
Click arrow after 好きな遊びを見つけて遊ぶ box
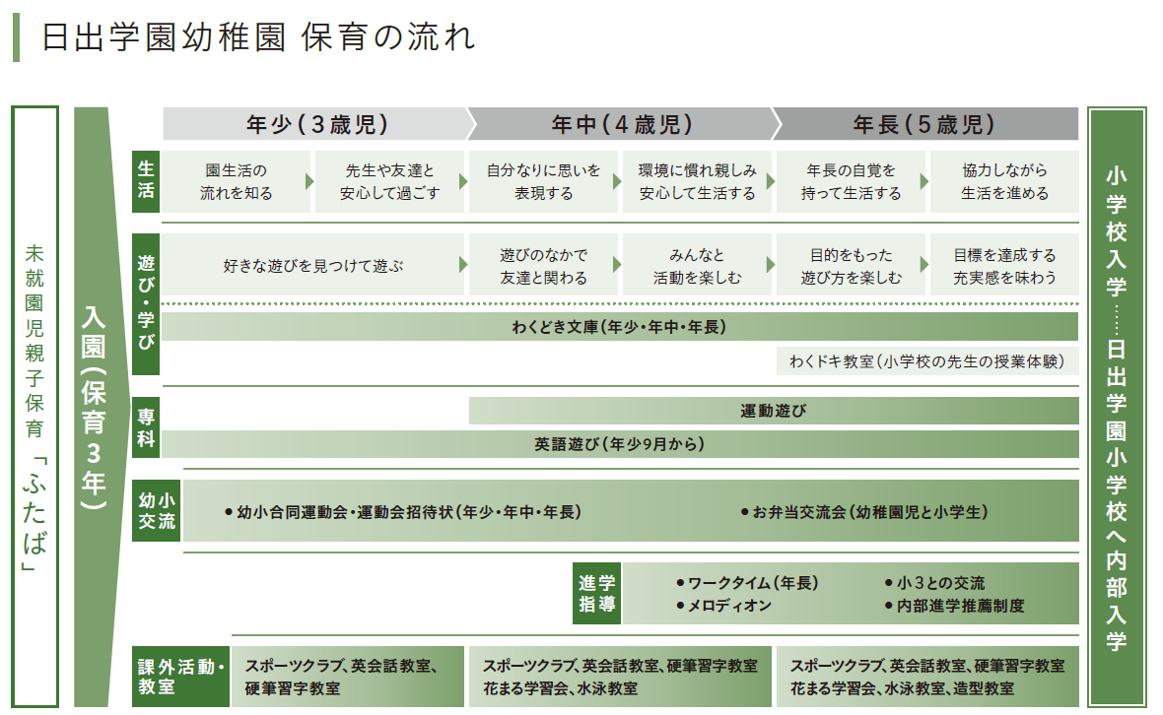pos(463,265)
